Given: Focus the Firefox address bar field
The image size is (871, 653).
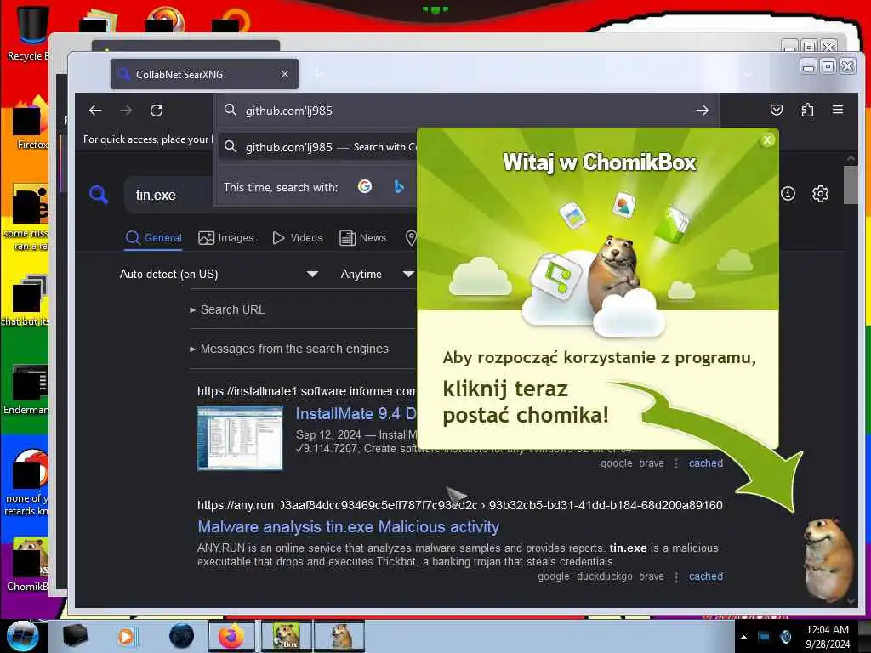Looking at the screenshot, I should (465, 111).
